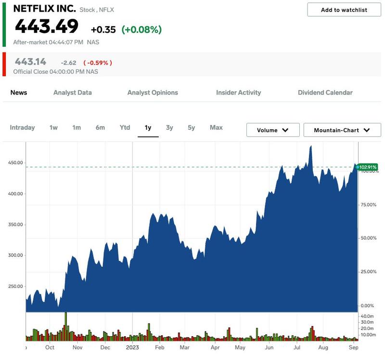Open the Analyst Opinions tab
385x354 pixels.
point(153,93)
